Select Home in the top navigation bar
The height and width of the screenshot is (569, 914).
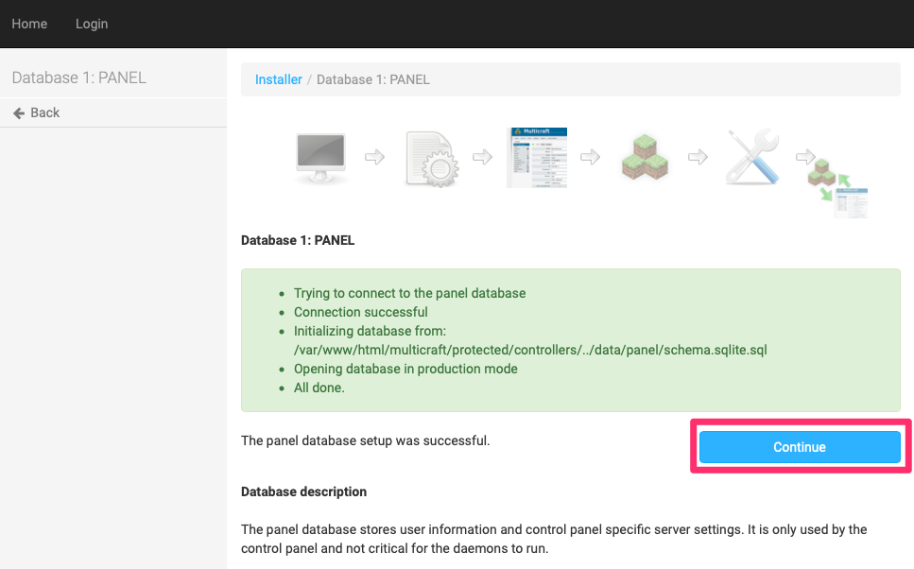(x=28, y=24)
